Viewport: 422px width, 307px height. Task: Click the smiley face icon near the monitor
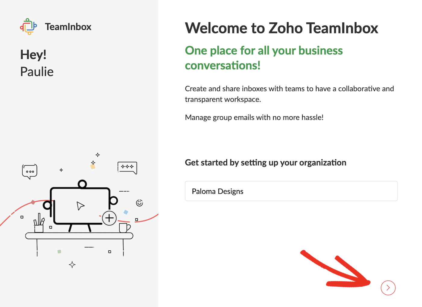(140, 203)
